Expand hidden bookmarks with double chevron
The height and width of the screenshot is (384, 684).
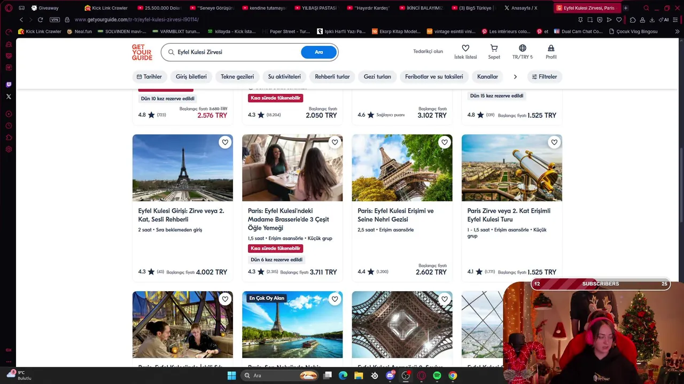pos(677,31)
